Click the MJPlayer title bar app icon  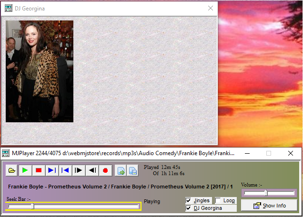pos(6,154)
